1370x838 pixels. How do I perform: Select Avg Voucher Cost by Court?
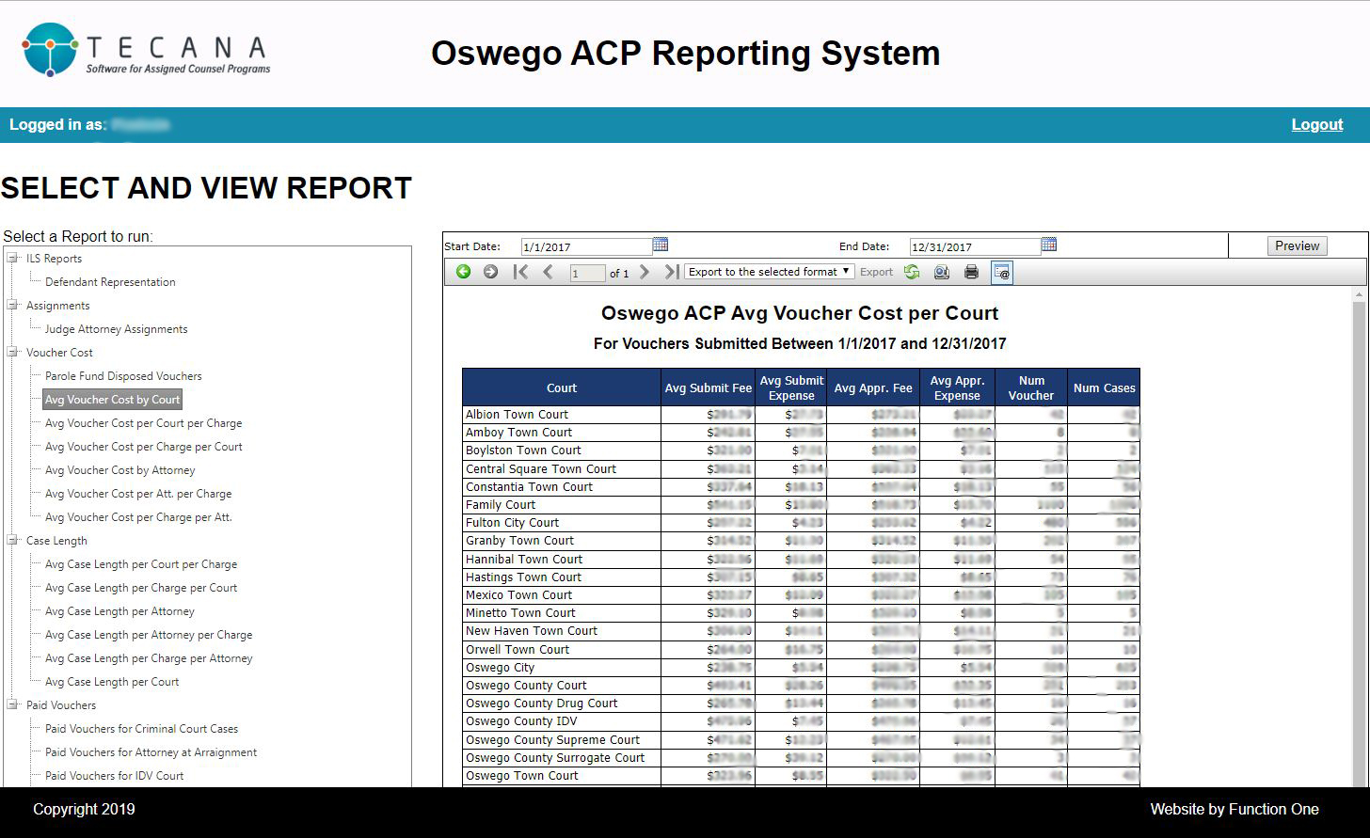pyautogui.click(x=112, y=399)
